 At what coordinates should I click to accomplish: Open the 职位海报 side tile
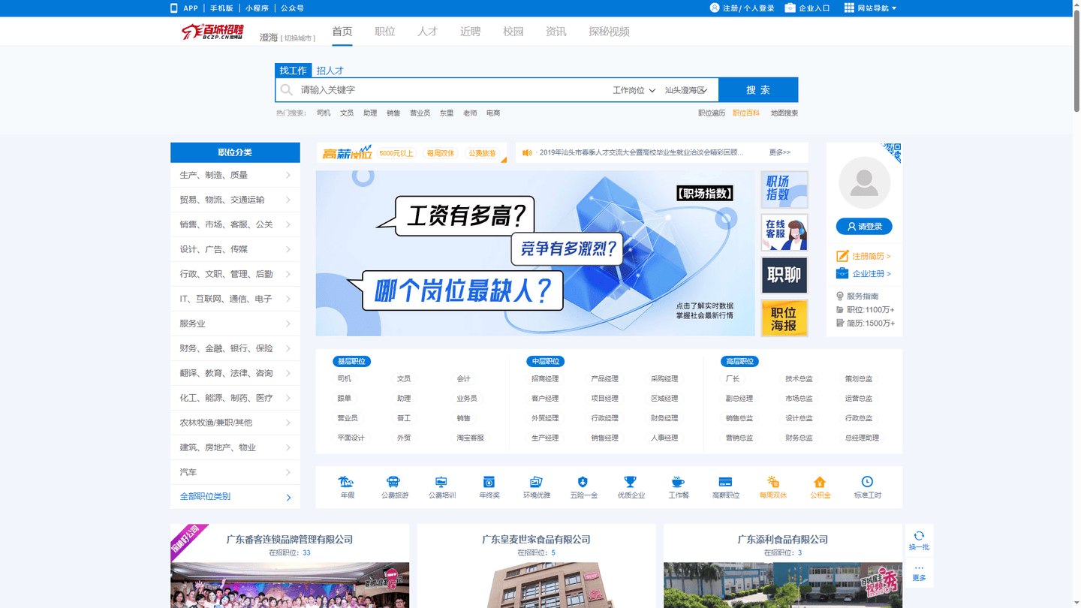(784, 318)
